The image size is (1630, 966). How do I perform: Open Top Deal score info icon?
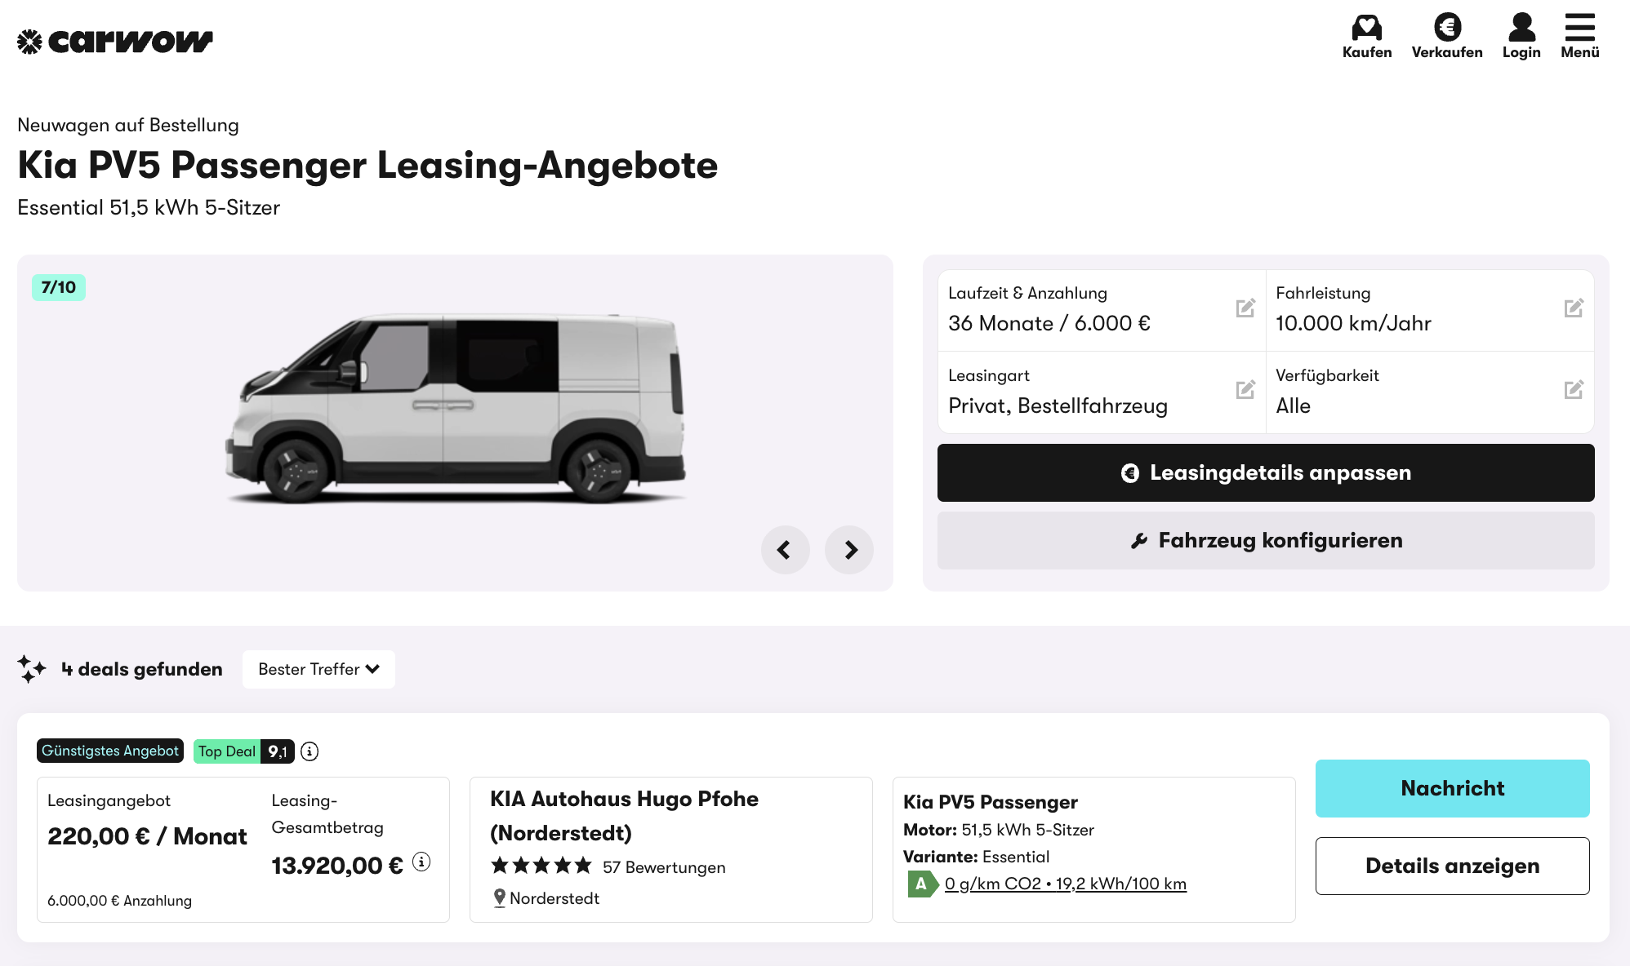(310, 751)
